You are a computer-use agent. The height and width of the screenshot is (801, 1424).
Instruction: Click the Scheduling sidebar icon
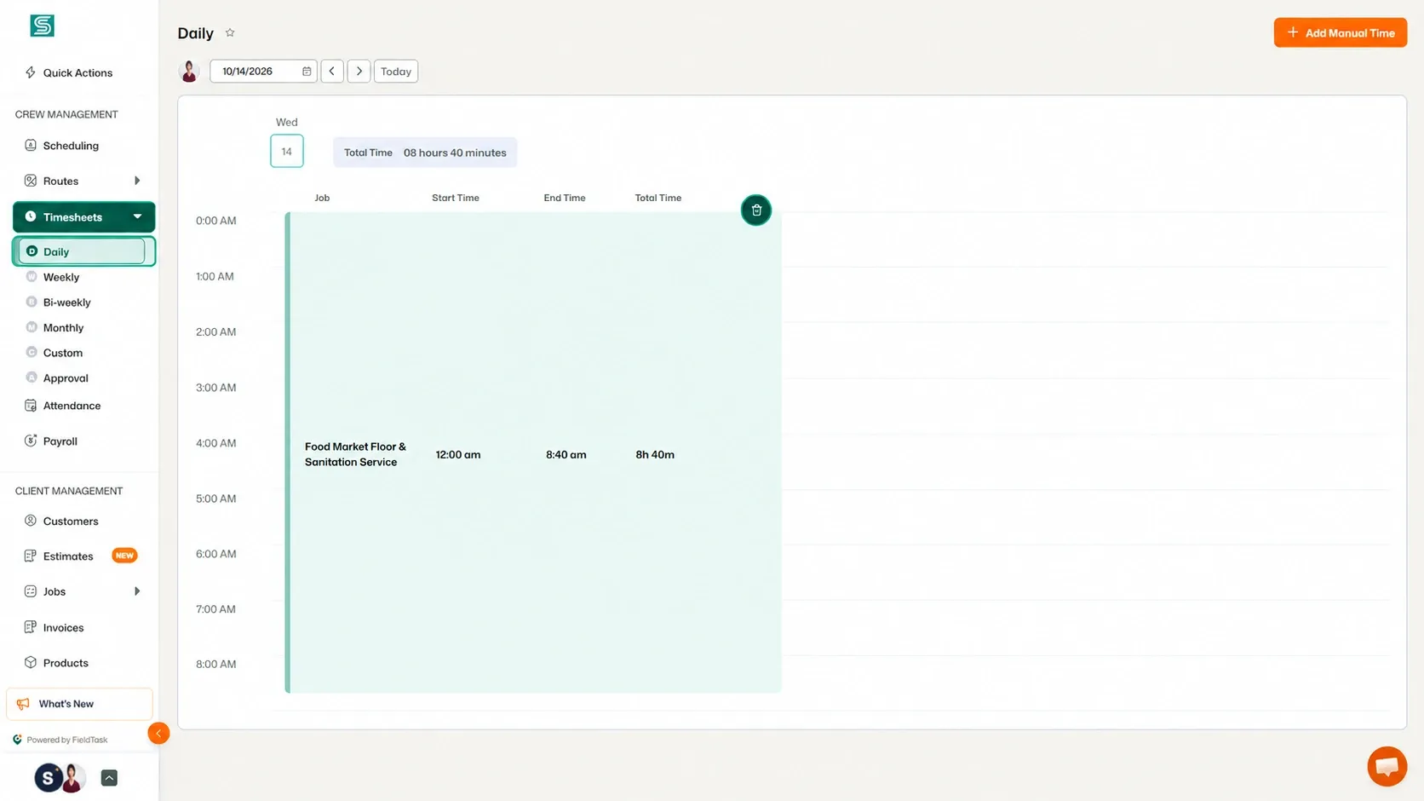click(31, 145)
